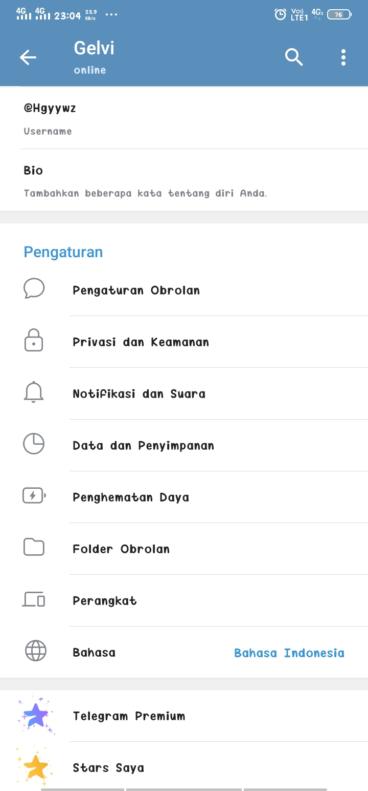Open Pengaturan Obrolan settings
The height and width of the screenshot is (791, 368).
click(x=136, y=290)
